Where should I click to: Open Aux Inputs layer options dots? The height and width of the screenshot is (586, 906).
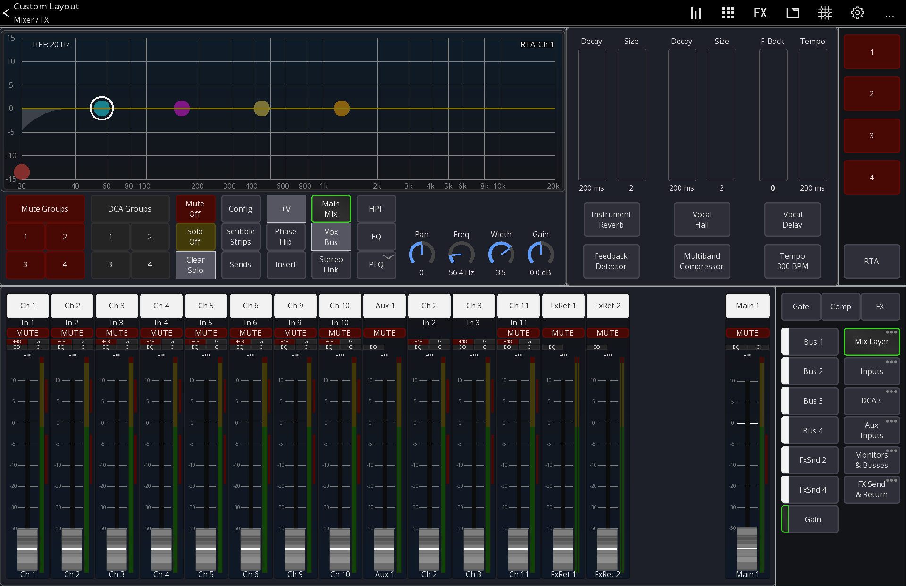click(x=891, y=421)
